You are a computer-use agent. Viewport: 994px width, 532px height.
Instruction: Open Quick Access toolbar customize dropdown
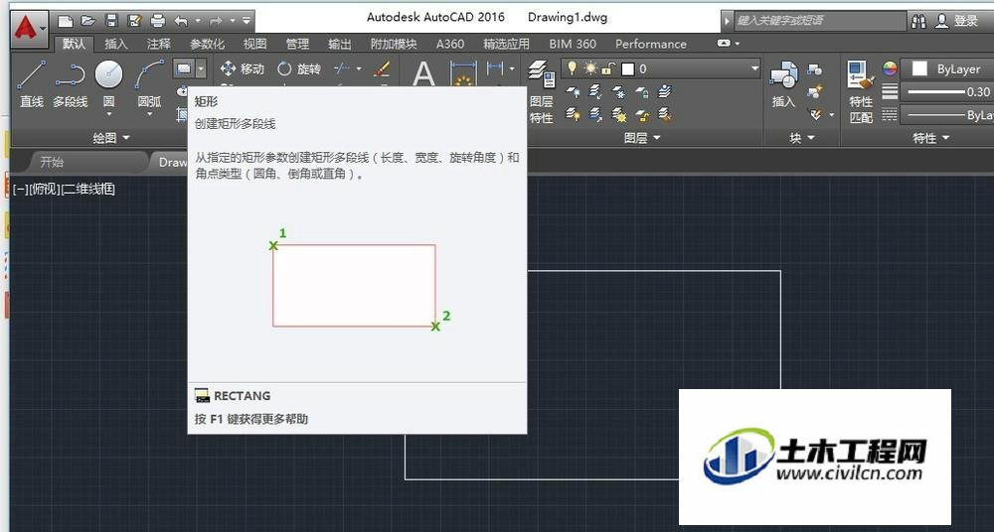click(x=247, y=21)
